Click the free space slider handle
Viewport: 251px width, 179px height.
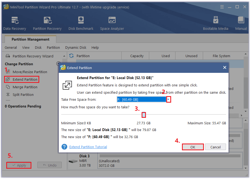pyautogui.click(x=144, y=115)
